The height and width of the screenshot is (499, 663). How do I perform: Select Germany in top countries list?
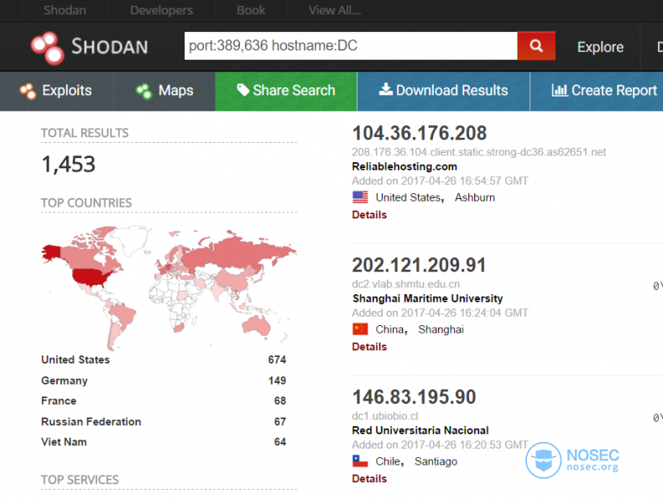[65, 381]
